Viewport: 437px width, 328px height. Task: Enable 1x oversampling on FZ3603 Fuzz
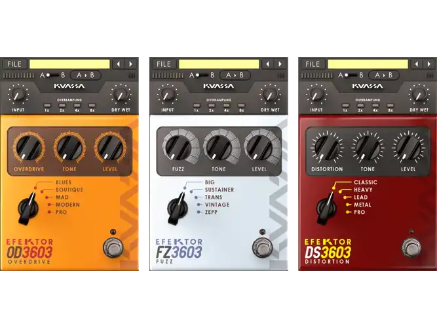point(197,106)
